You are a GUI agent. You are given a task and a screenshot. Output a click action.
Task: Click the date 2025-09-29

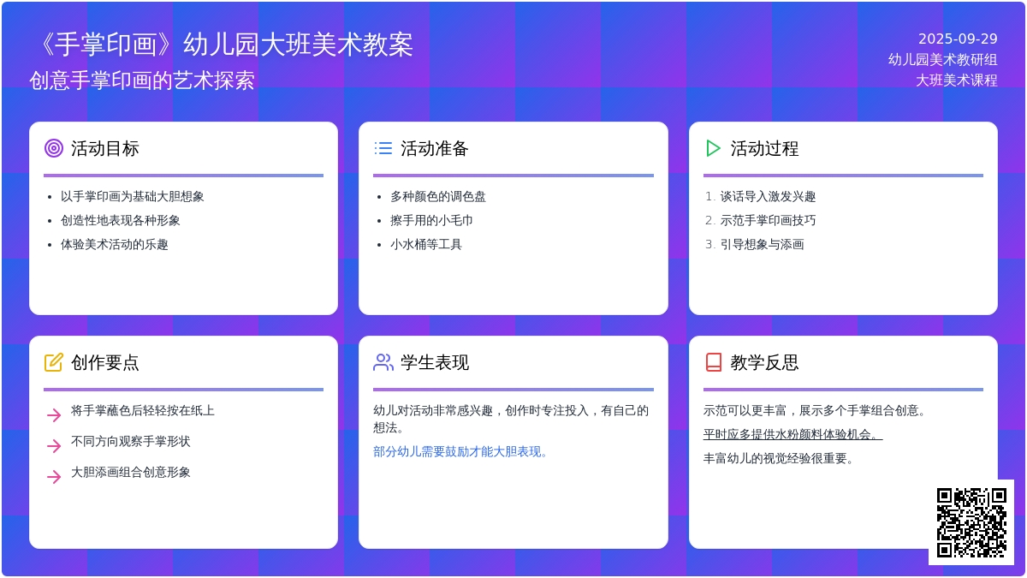pos(958,39)
